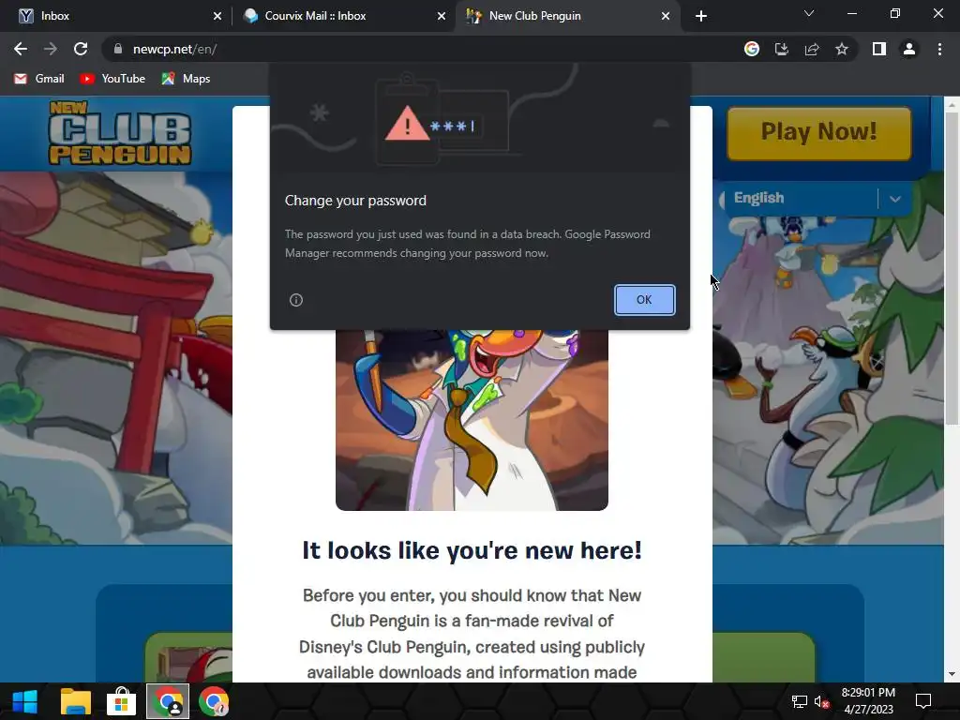The image size is (960, 720).
Task: Click the muted volume tray icon
Action: 821,701
